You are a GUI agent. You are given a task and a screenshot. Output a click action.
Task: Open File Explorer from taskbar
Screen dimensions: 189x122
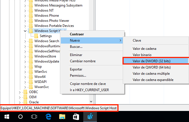62,116
